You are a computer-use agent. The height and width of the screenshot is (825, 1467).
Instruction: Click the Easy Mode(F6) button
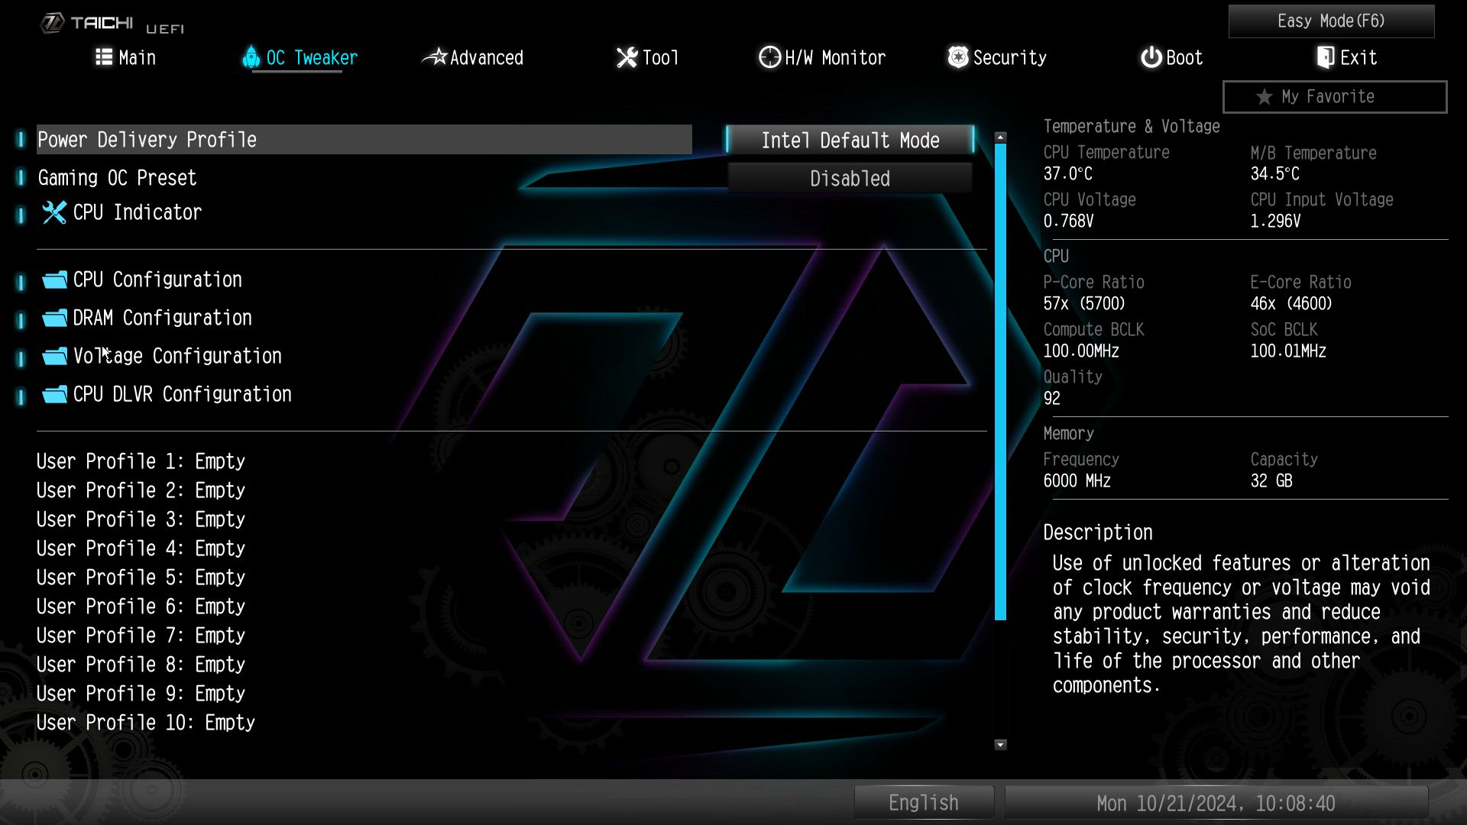coord(1331,21)
